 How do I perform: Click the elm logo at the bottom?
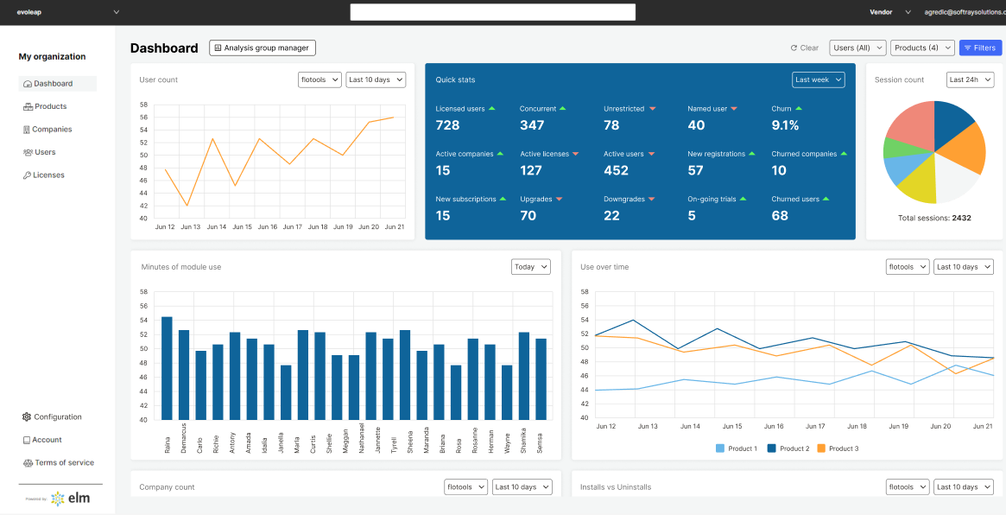pos(69,499)
